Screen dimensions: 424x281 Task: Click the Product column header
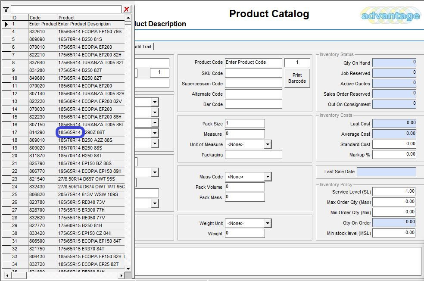click(91, 18)
